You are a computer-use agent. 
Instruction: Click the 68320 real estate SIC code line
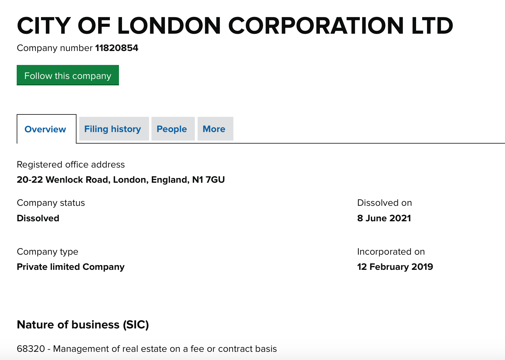[x=147, y=349]
